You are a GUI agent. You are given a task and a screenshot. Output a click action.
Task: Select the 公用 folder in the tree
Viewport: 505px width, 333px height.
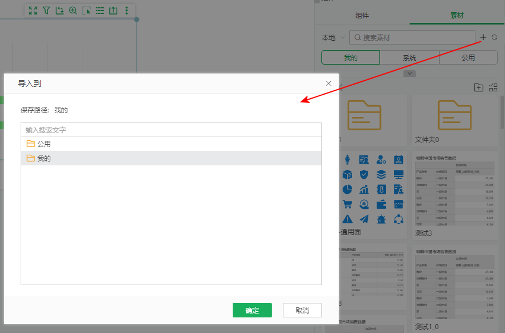point(44,144)
